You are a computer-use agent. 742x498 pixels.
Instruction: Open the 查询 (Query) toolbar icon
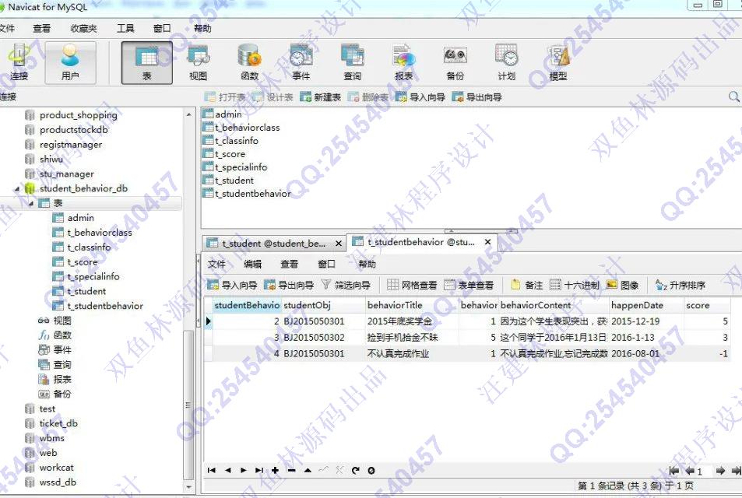(352, 62)
